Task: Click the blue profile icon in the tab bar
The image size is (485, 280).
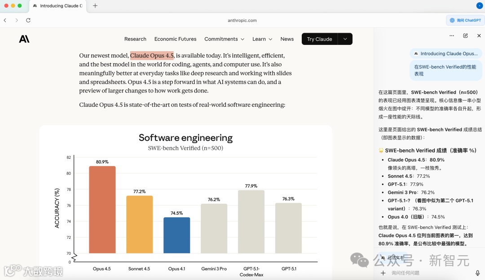Action: tap(480, 5)
